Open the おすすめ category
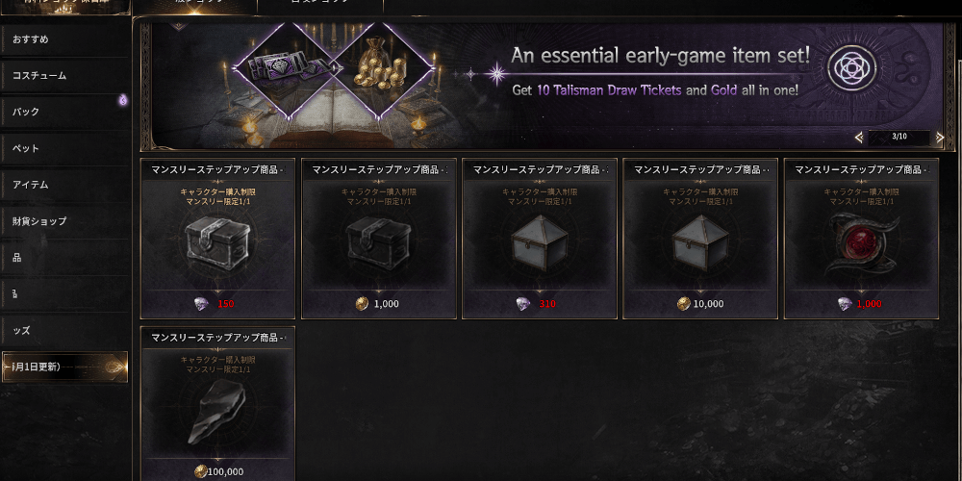 [x=63, y=39]
